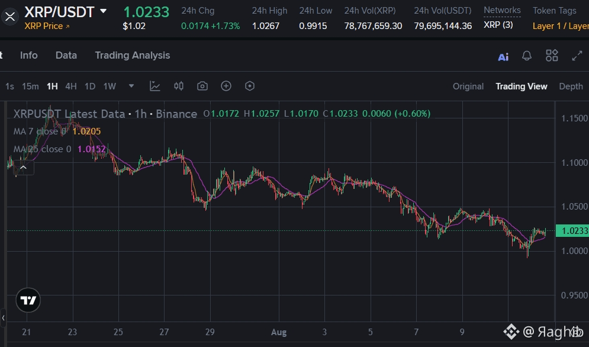Screen dimensions: 589x347
Task: Collapse the indicator legend chevron
Action: [x=23, y=168]
